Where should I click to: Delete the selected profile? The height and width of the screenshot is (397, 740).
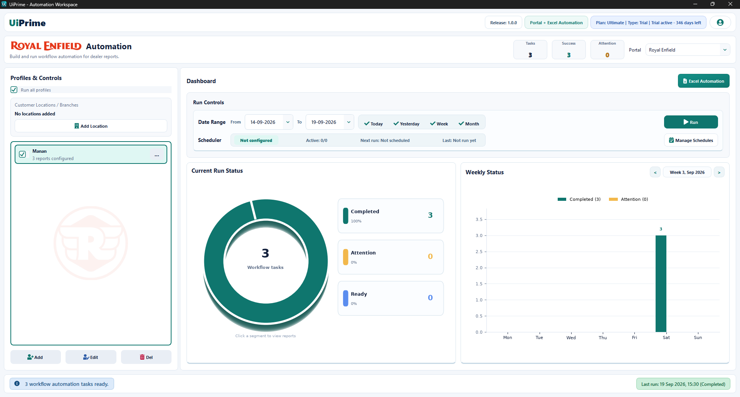pos(146,357)
